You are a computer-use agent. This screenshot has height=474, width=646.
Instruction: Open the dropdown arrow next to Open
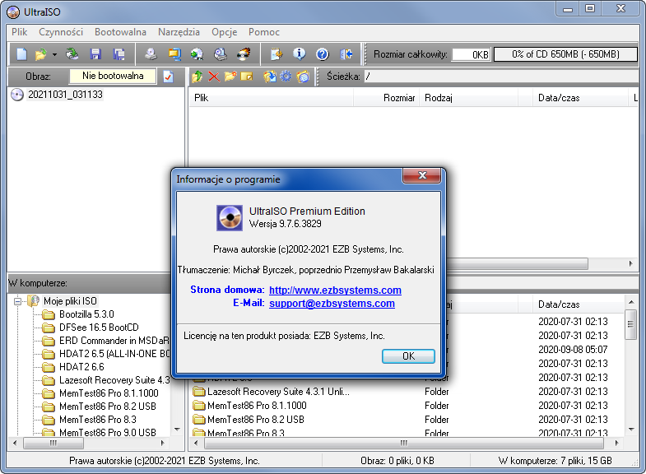[x=54, y=54]
